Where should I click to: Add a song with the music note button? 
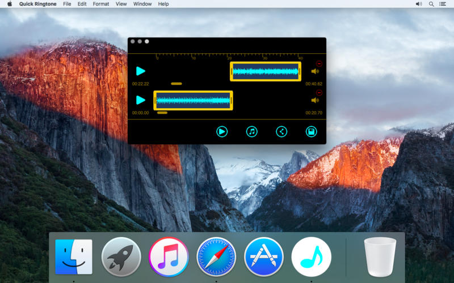pos(251,132)
